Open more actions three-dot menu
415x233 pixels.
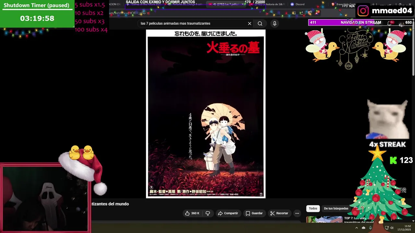click(297, 213)
